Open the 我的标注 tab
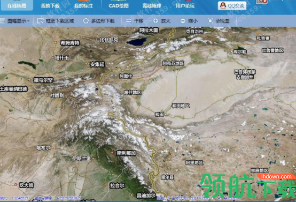296x202 pixels. pyautogui.click(x=83, y=6)
